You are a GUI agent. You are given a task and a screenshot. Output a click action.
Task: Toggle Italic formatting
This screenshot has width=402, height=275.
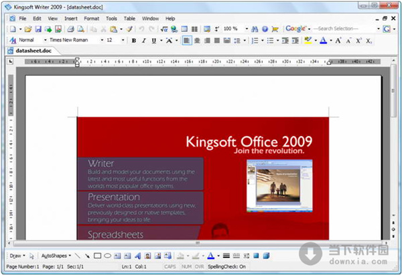(144, 41)
